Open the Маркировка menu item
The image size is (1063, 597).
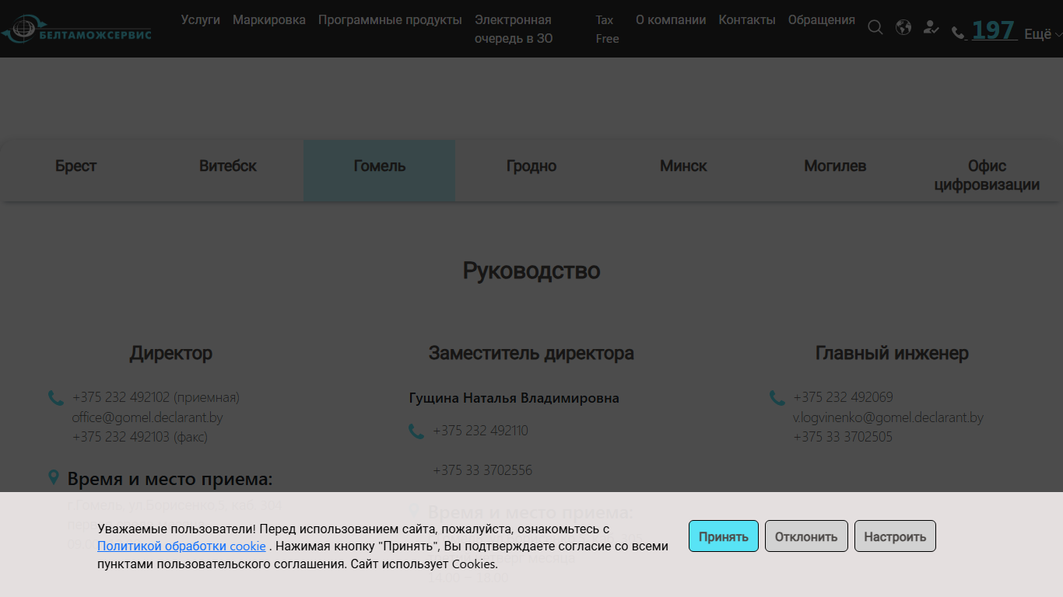click(x=269, y=20)
